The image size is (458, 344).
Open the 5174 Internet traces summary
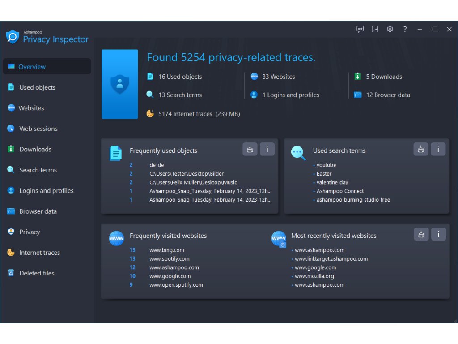click(x=199, y=114)
